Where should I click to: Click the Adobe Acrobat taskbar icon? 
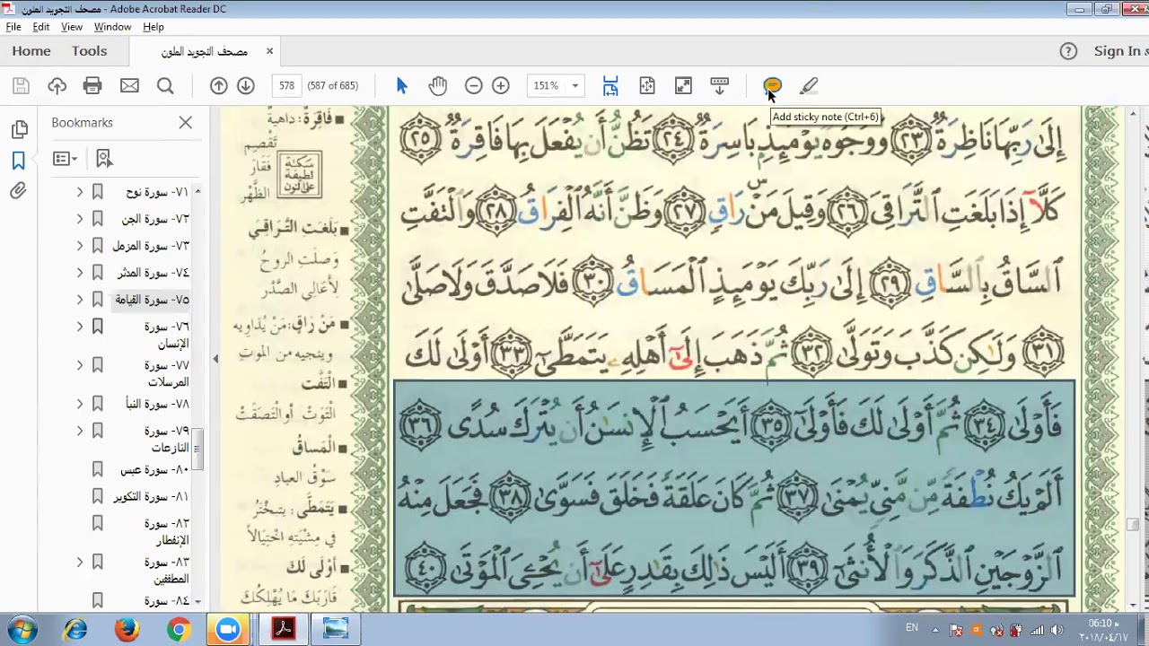[x=284, y=630]
